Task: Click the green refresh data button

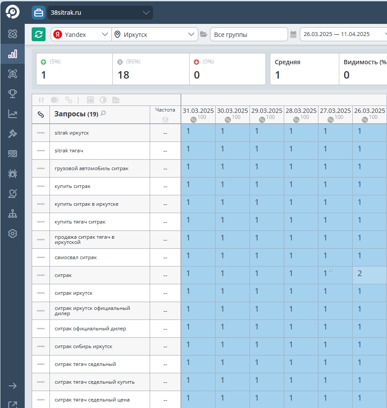Action: pyautogui.click(x=39, y=34)
